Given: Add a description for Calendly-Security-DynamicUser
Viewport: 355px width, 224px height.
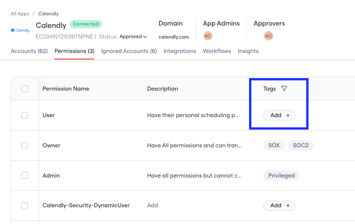Looking at the screenshot, I should (x=152, y=205).
